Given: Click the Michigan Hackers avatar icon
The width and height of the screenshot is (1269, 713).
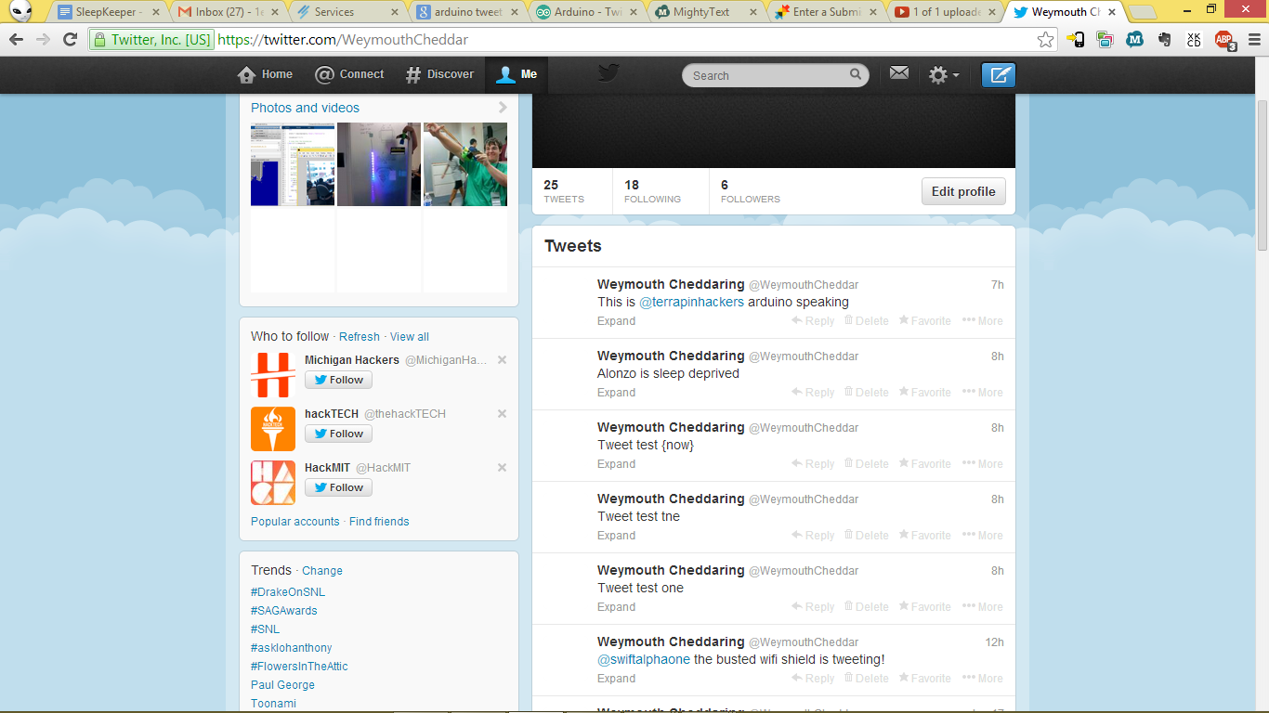Looking at the screenshot, I should point(273,375).
